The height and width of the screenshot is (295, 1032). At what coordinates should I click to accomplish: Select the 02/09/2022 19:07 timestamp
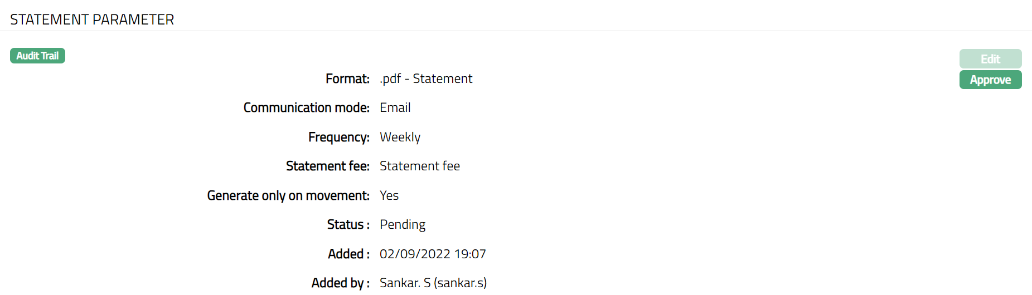[433, 254]
